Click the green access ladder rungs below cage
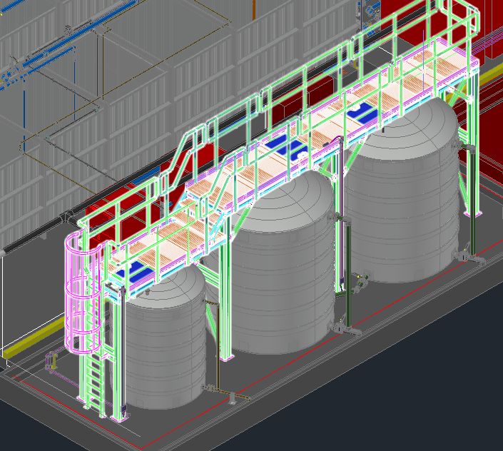The image size is (503, 451). (x=93, y=383)
